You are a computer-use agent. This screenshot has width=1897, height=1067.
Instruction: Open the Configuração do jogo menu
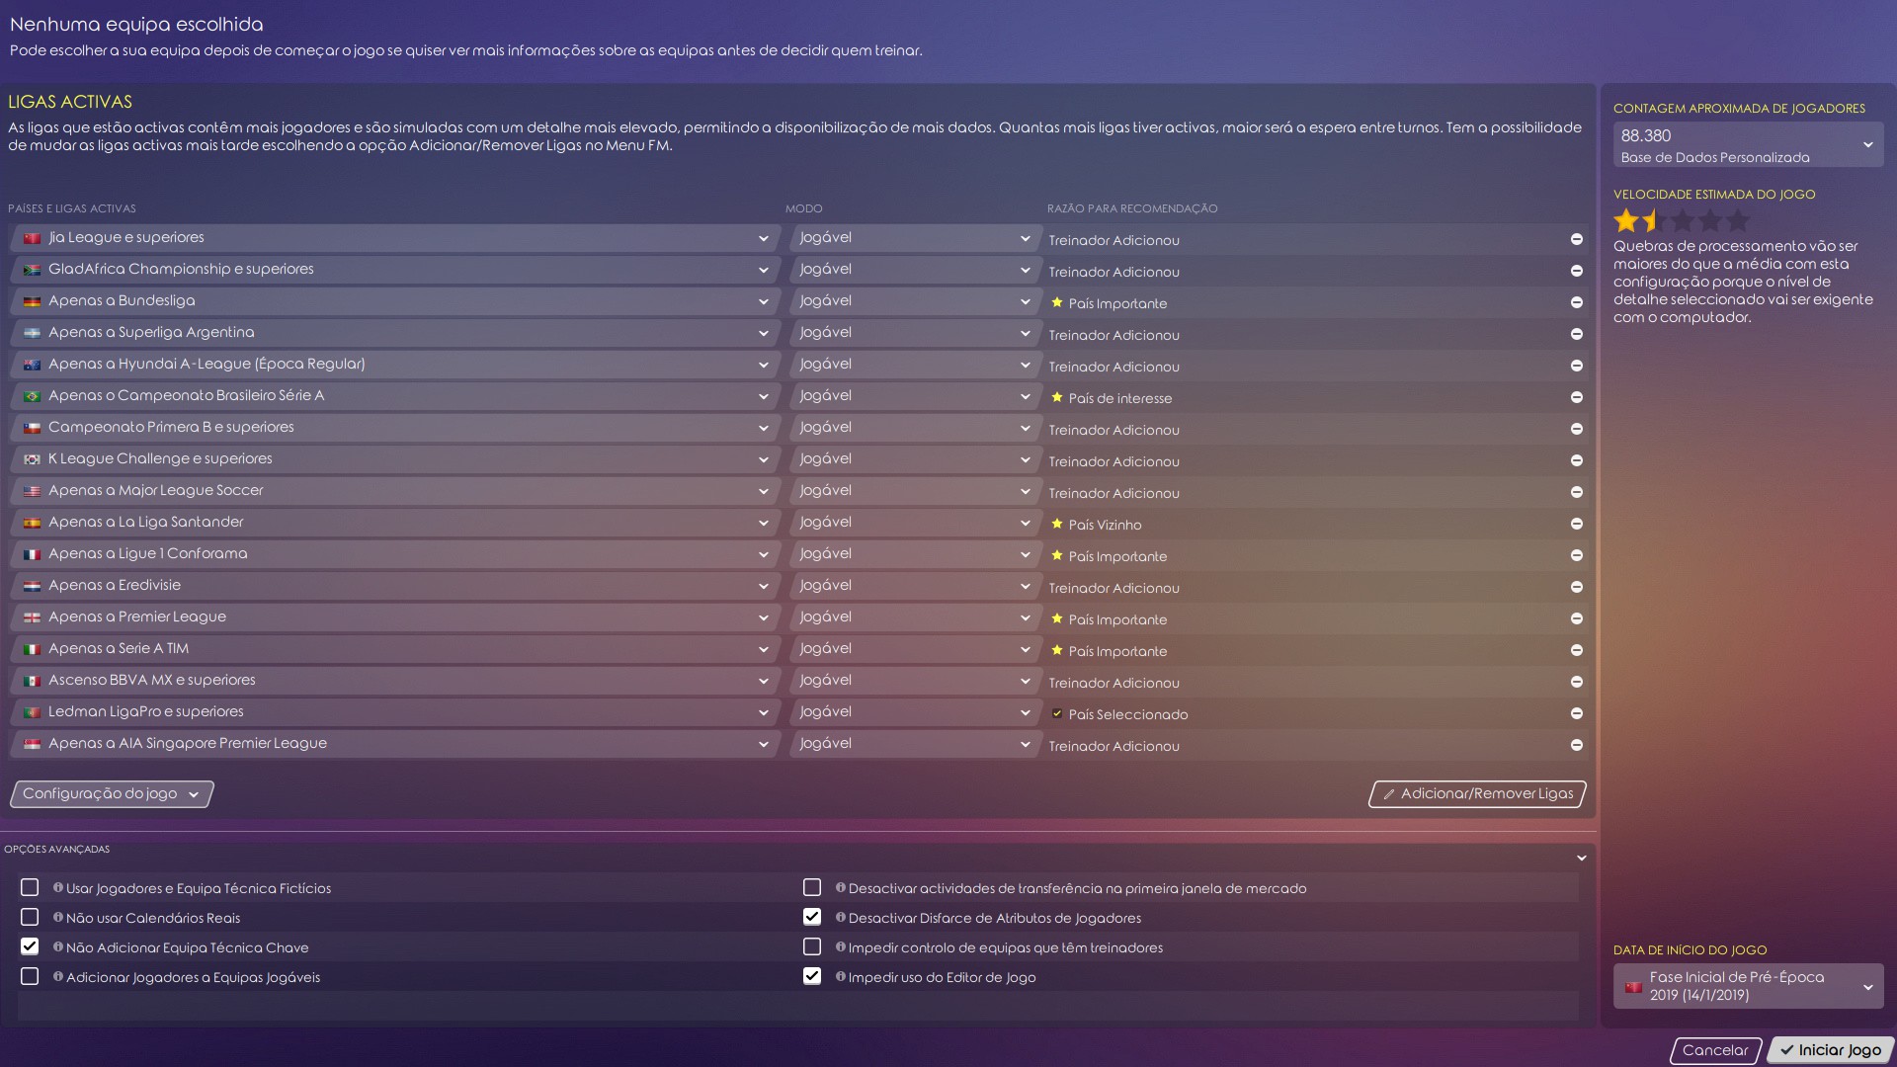[111, 794]
